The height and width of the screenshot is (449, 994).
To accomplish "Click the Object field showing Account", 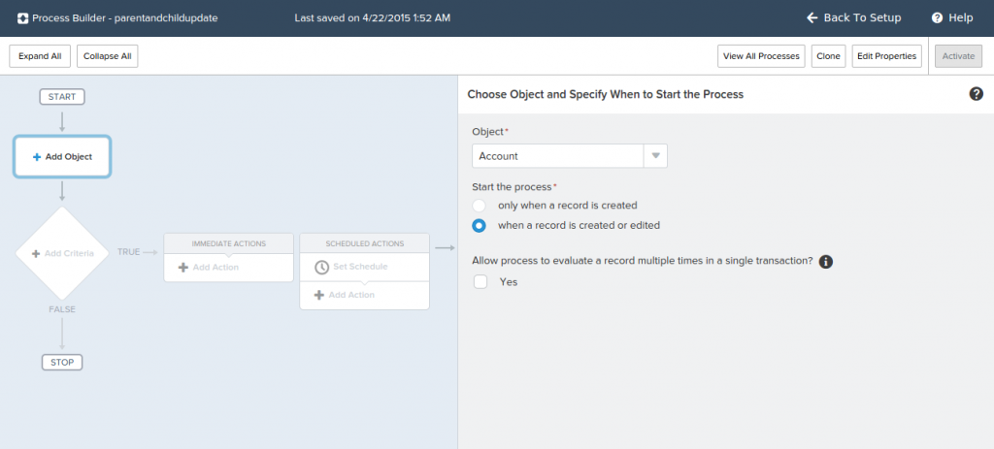I will [x=558, y=156].
